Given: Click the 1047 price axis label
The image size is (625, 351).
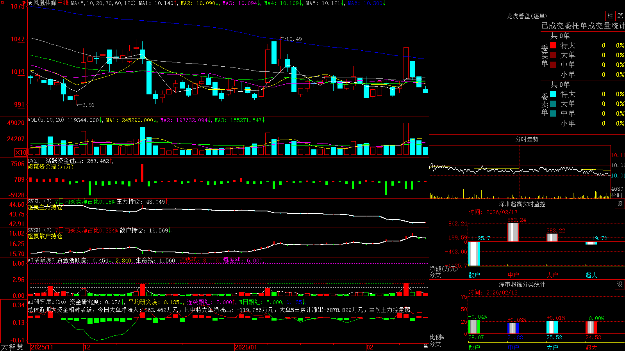Looking at the screenshot, I should [x=18, y=39].
